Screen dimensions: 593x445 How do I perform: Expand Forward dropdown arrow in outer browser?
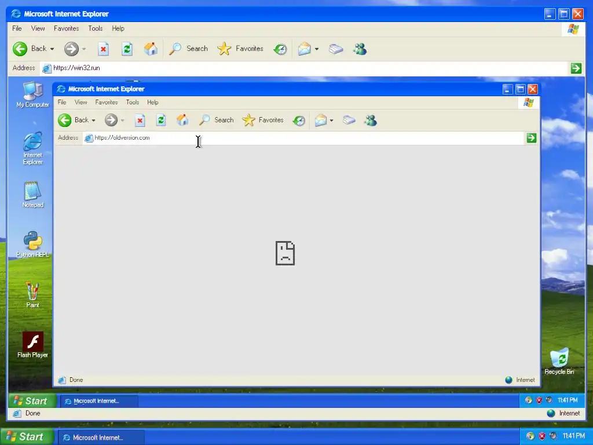point(84,49)
